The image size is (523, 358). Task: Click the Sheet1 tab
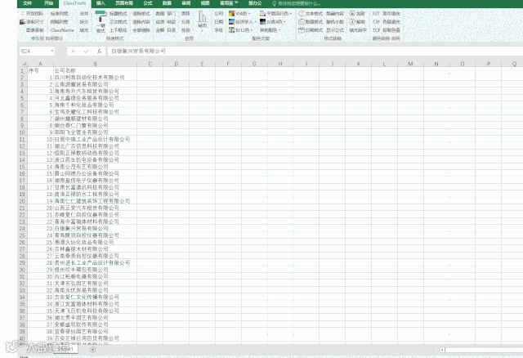click(x=65, y=349)
